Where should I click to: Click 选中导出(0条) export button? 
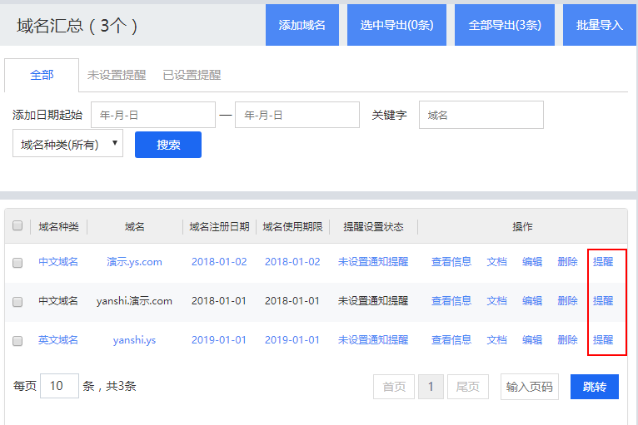[396, 25]
